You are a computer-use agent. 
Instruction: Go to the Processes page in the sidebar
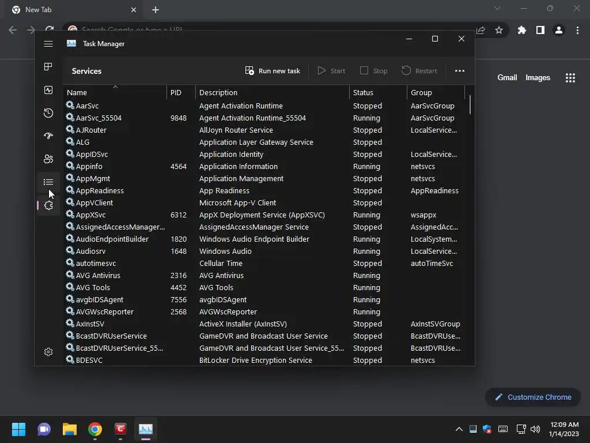click(48, 67)
